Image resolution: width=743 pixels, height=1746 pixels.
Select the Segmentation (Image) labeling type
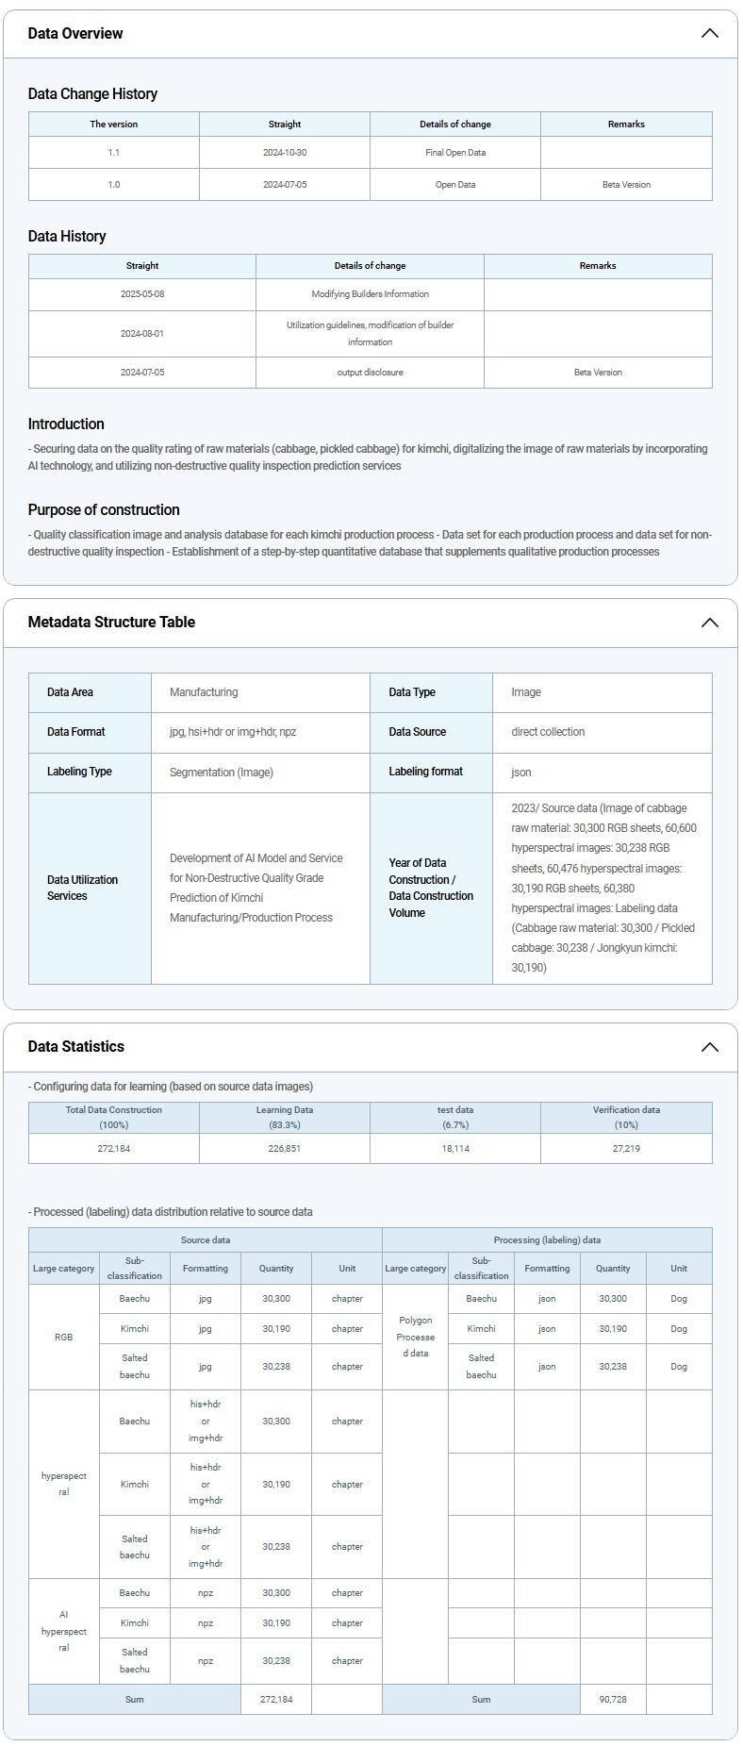coord(222,773)
